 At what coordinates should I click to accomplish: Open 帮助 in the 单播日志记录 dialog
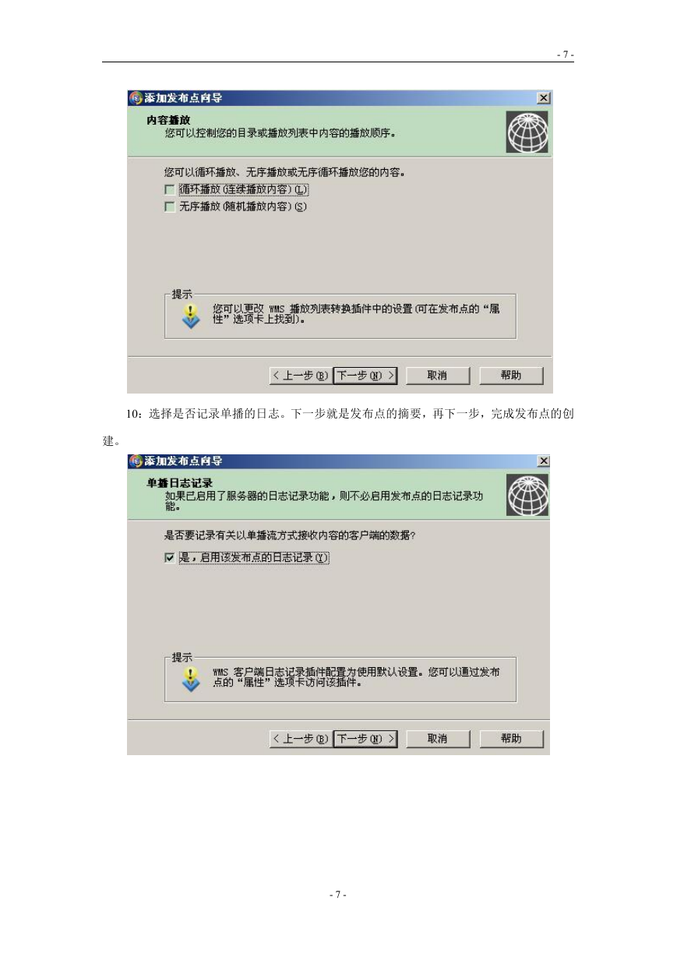[511, 738]
